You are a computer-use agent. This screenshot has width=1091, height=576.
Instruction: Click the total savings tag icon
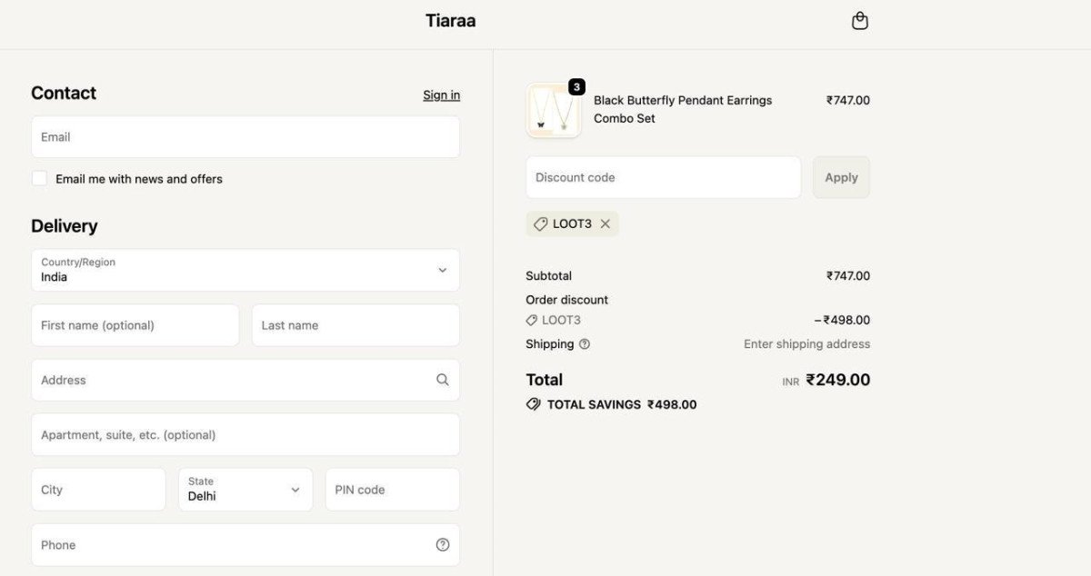tap(534, 404)
